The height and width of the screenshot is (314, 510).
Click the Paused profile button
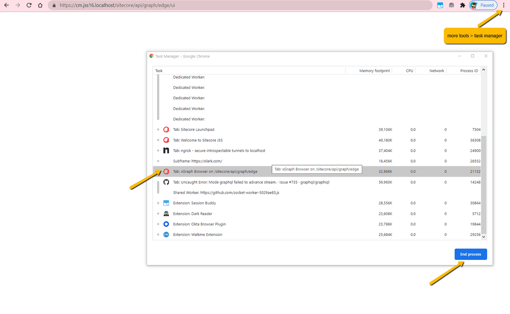483,5
